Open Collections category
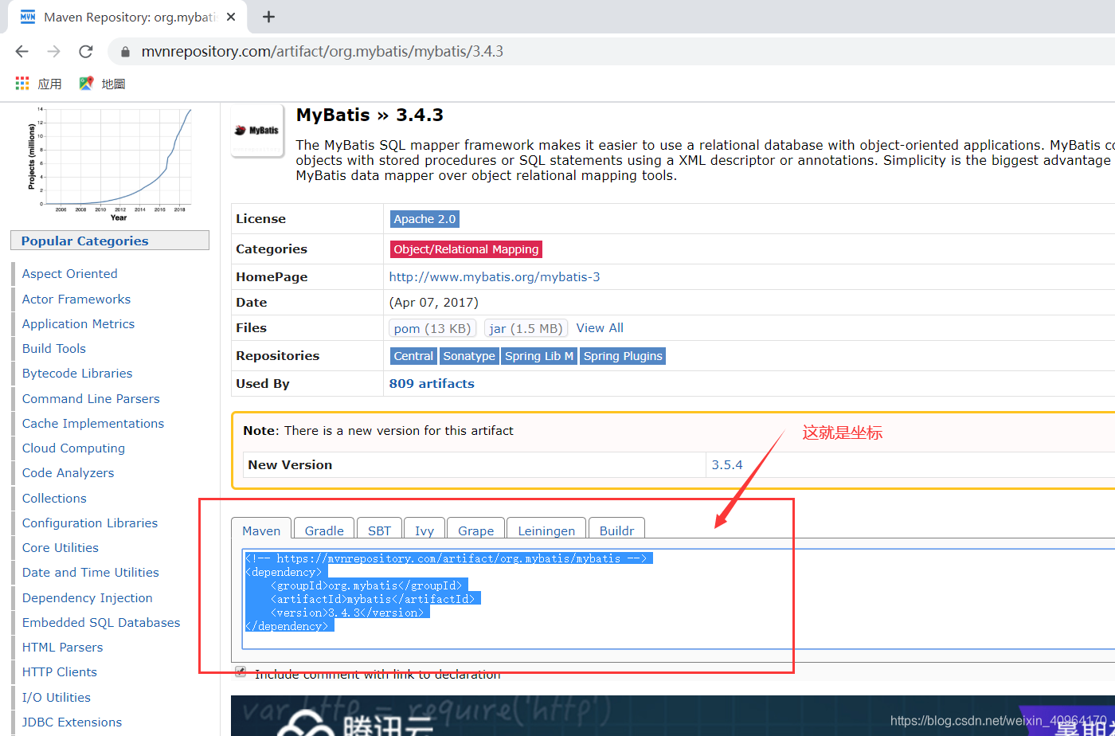 pos(54,499)
